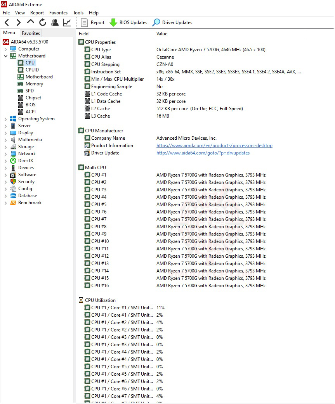The height and width of the screenshot is (404, 335).
Task: Click the Driver Updates magnifier icon
Action: tap(156, 23)
